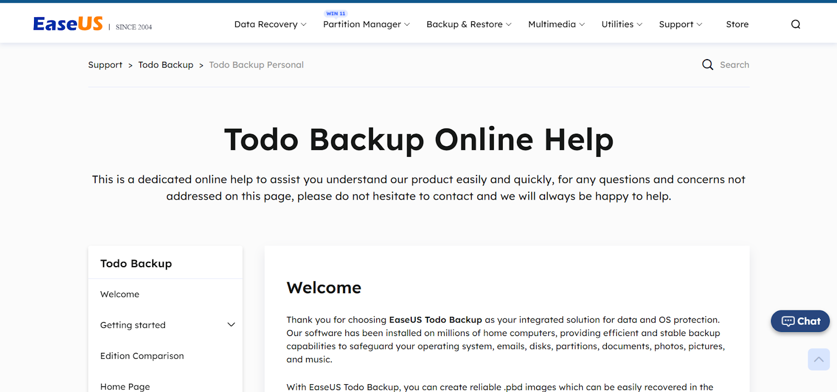
Task: Expand the Backup & Restore chevron
Action: (x=508, y=25)
